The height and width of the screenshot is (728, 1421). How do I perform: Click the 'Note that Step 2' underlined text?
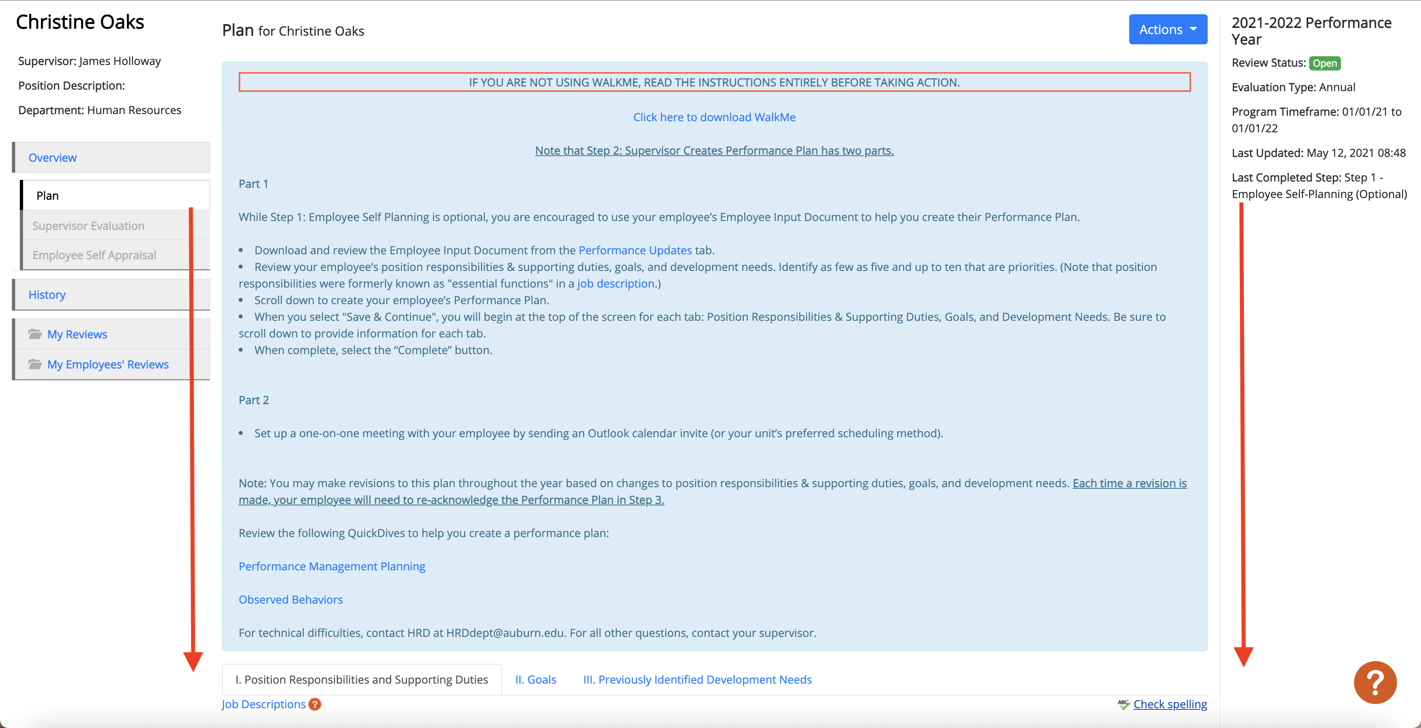click(714, 150)
